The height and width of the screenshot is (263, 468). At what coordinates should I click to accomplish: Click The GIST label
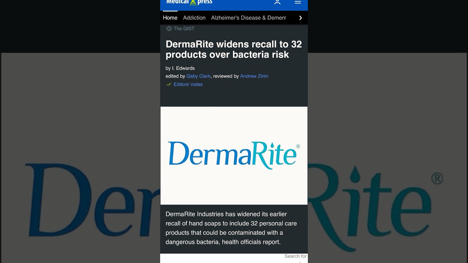pyautogui.click(x=184, y=28)
